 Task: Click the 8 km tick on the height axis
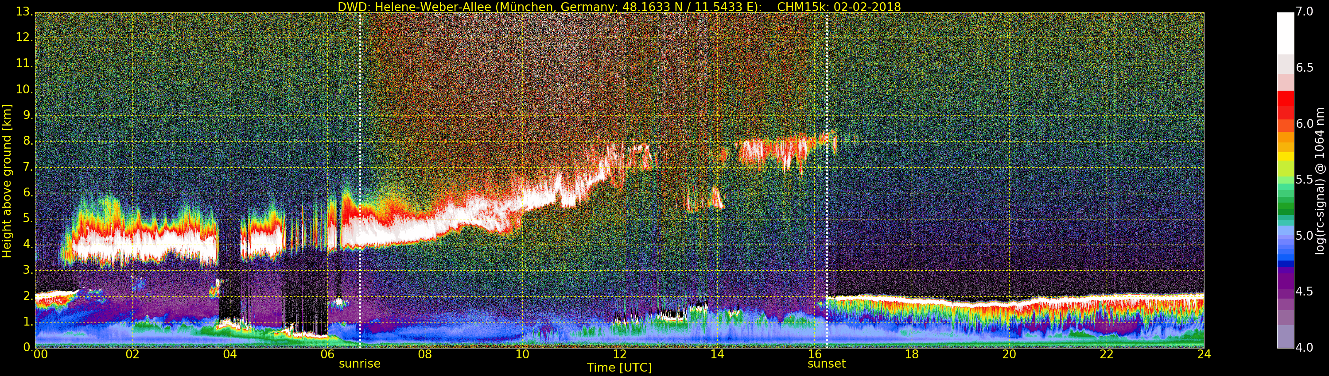click(x=28, y=141)
